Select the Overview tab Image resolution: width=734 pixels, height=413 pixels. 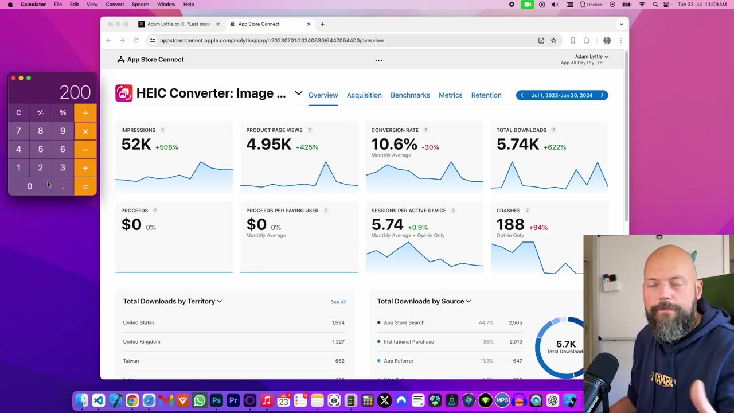pos(323,95)
